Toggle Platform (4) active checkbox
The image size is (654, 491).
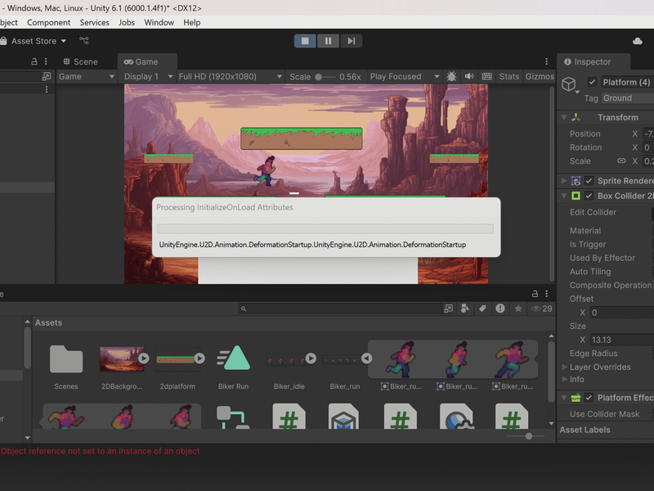[x=592, y=82]
